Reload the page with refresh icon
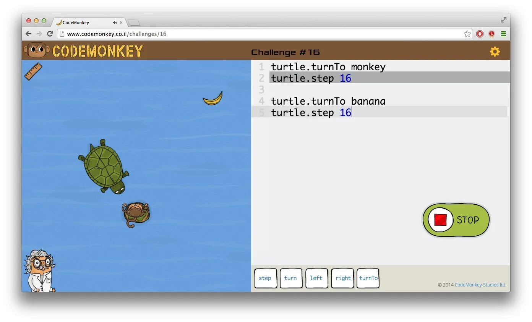Image resolution: width=532 pixels, height=322 pixels. pos(50,34)
